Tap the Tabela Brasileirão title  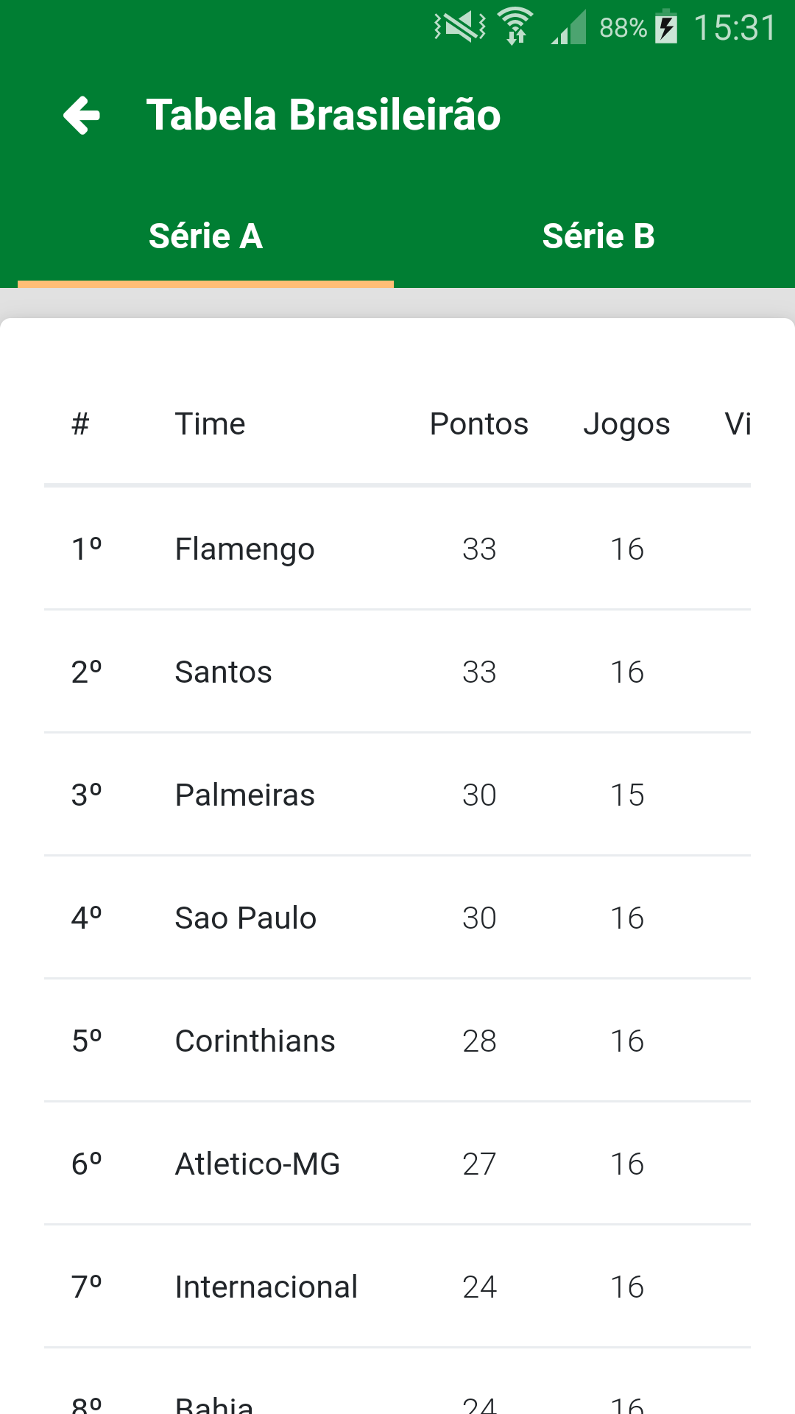point(323,115)
